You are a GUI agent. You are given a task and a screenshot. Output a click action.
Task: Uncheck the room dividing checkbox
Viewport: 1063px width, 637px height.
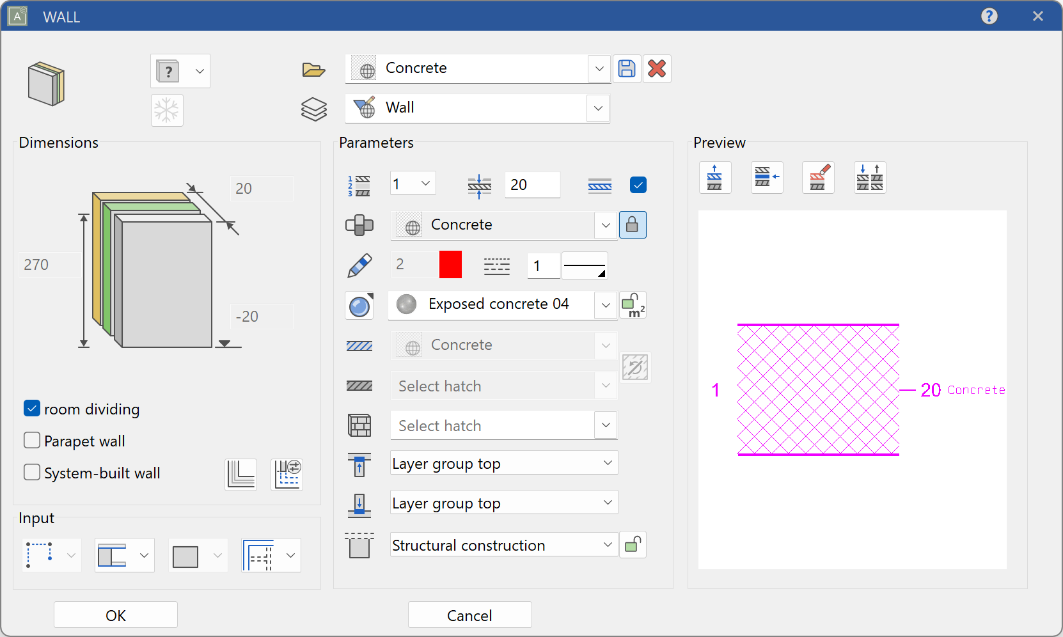pos(32,409)
